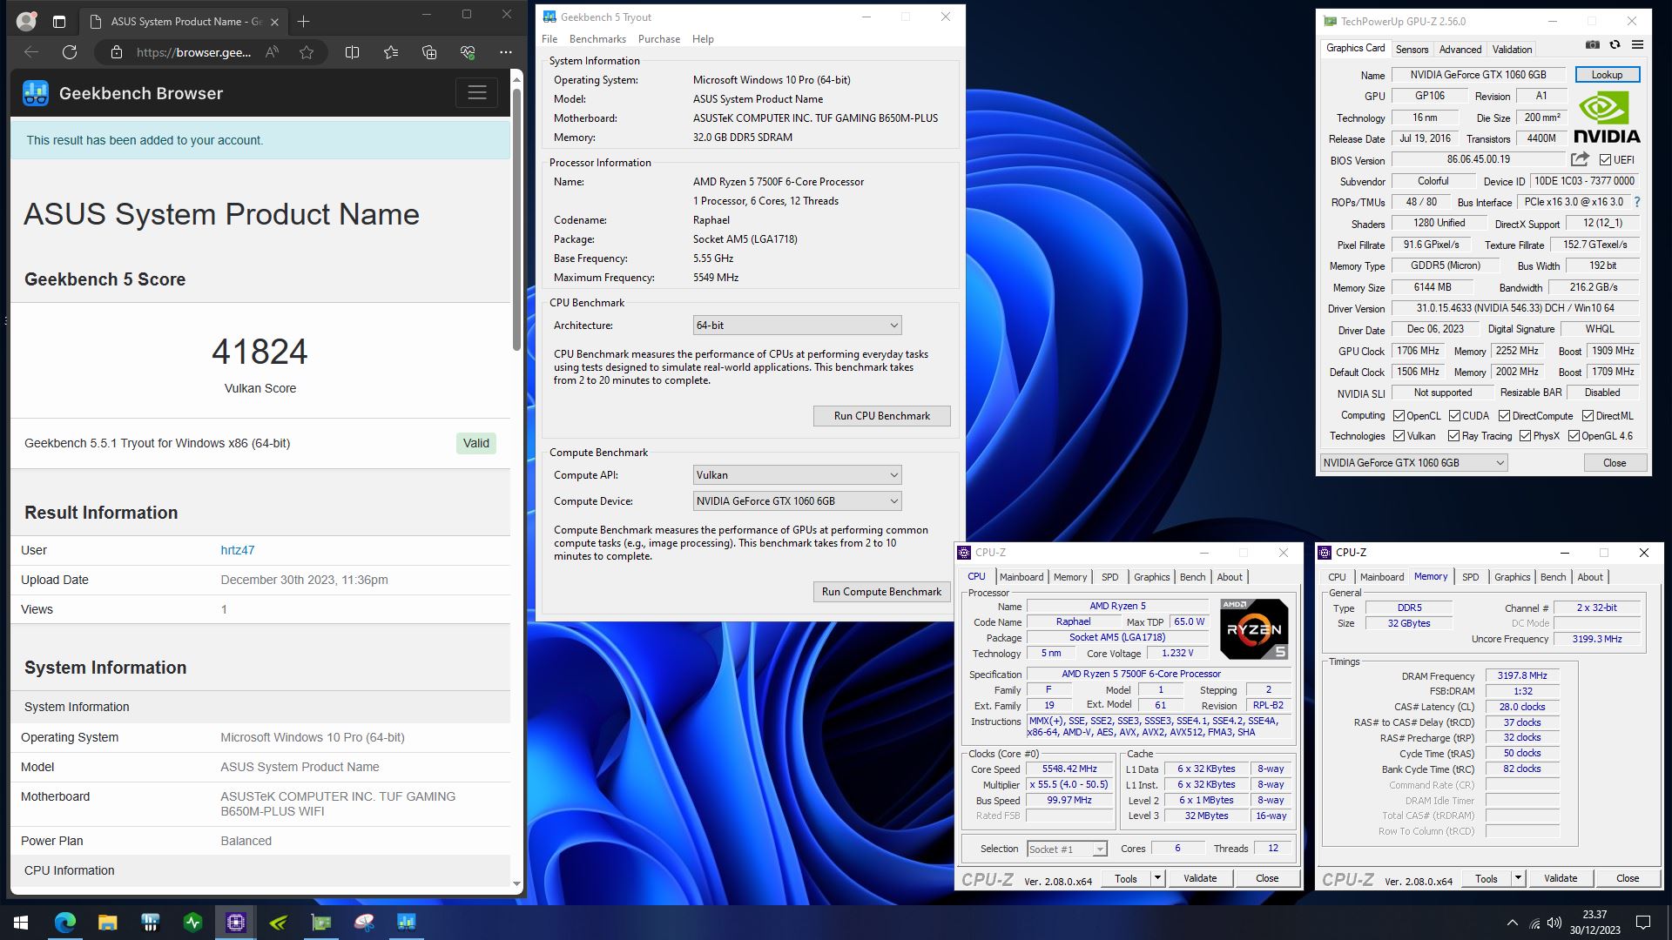Open the Benchmarks menu in Geekbench 5
This screenshot has width=1672, height=940.
click(x=597, y=39)
